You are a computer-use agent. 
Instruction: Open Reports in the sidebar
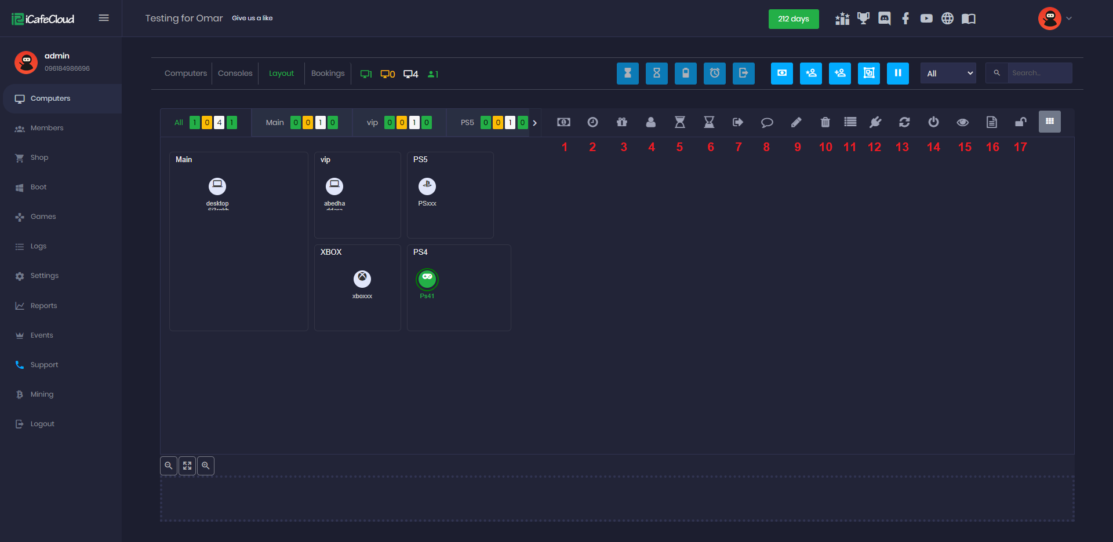pyautogui.click(x=43, y=306)
